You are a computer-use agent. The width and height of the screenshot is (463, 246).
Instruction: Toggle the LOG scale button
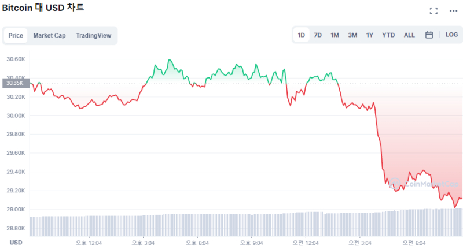click(x=451, y=35)
